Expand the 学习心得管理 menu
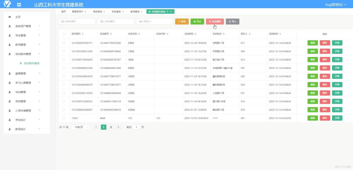The height and width of the screenshot is (170, 353). click(39, 82)
